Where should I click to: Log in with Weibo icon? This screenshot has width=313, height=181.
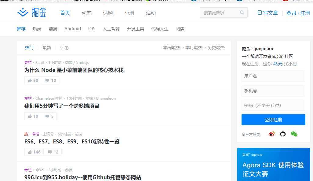271,134
